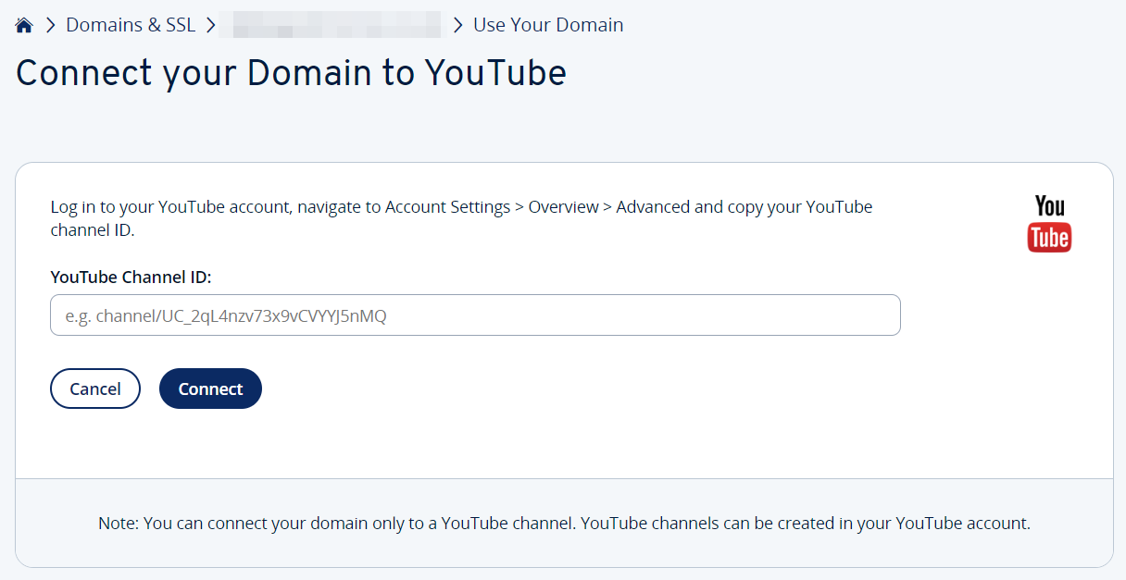The image size is (1126, 580).
Task: Click the red Tube part of logo
Action: tap(1049, 238)
